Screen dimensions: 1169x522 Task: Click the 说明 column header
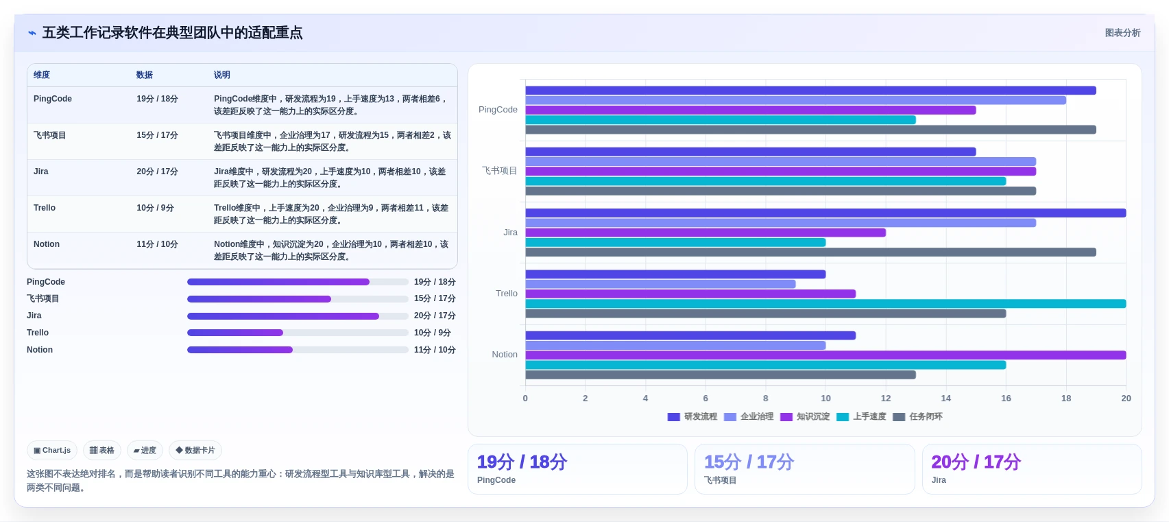(x=222, y=75)
